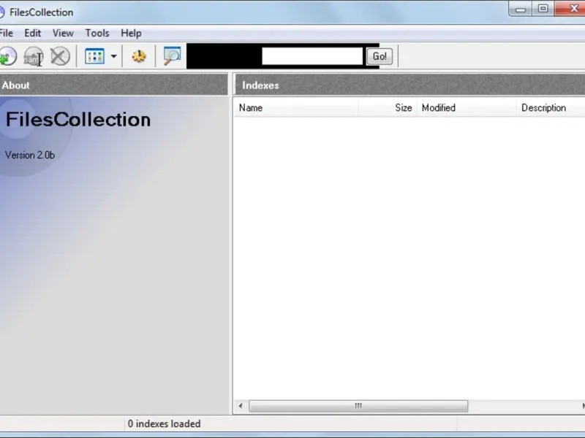Click the view mode grid icon
This screenshot has height=438, width=585.
click(94, 57)
